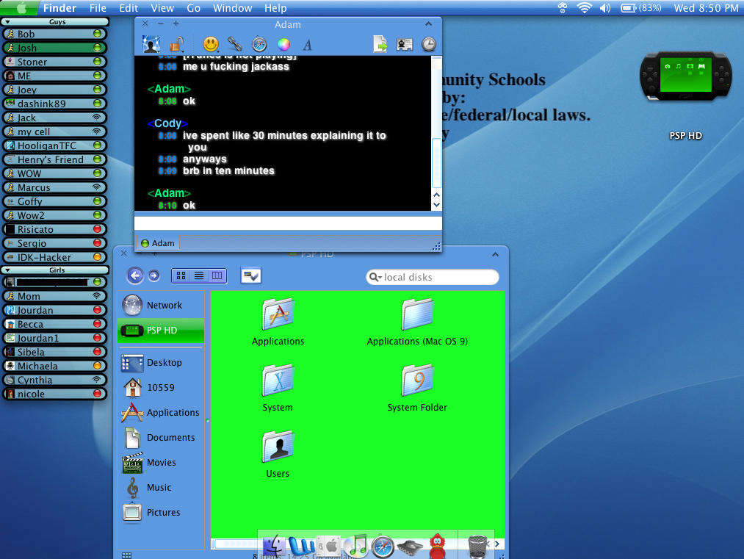Select Cynthia in the Girls group
Image resolution: width=744 pixels, height=559 pixels.
pos(54,380)
